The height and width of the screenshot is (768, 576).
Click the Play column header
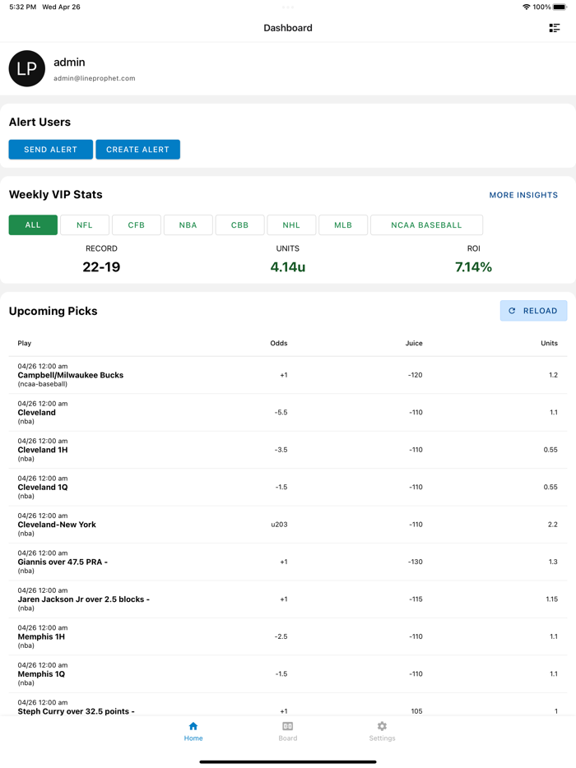click(x=25, y=343)
